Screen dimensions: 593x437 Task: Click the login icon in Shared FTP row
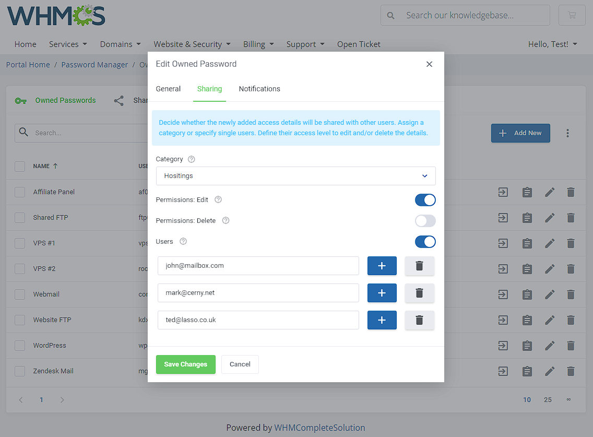point(503,218)
